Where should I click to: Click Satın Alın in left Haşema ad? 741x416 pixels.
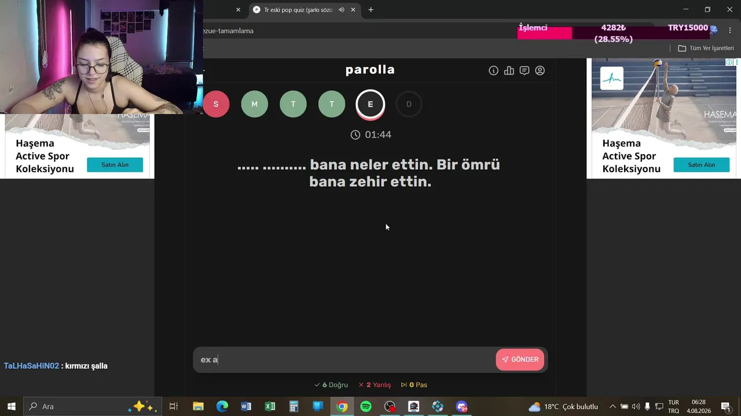pyautogui.click(x=115, y=165)
